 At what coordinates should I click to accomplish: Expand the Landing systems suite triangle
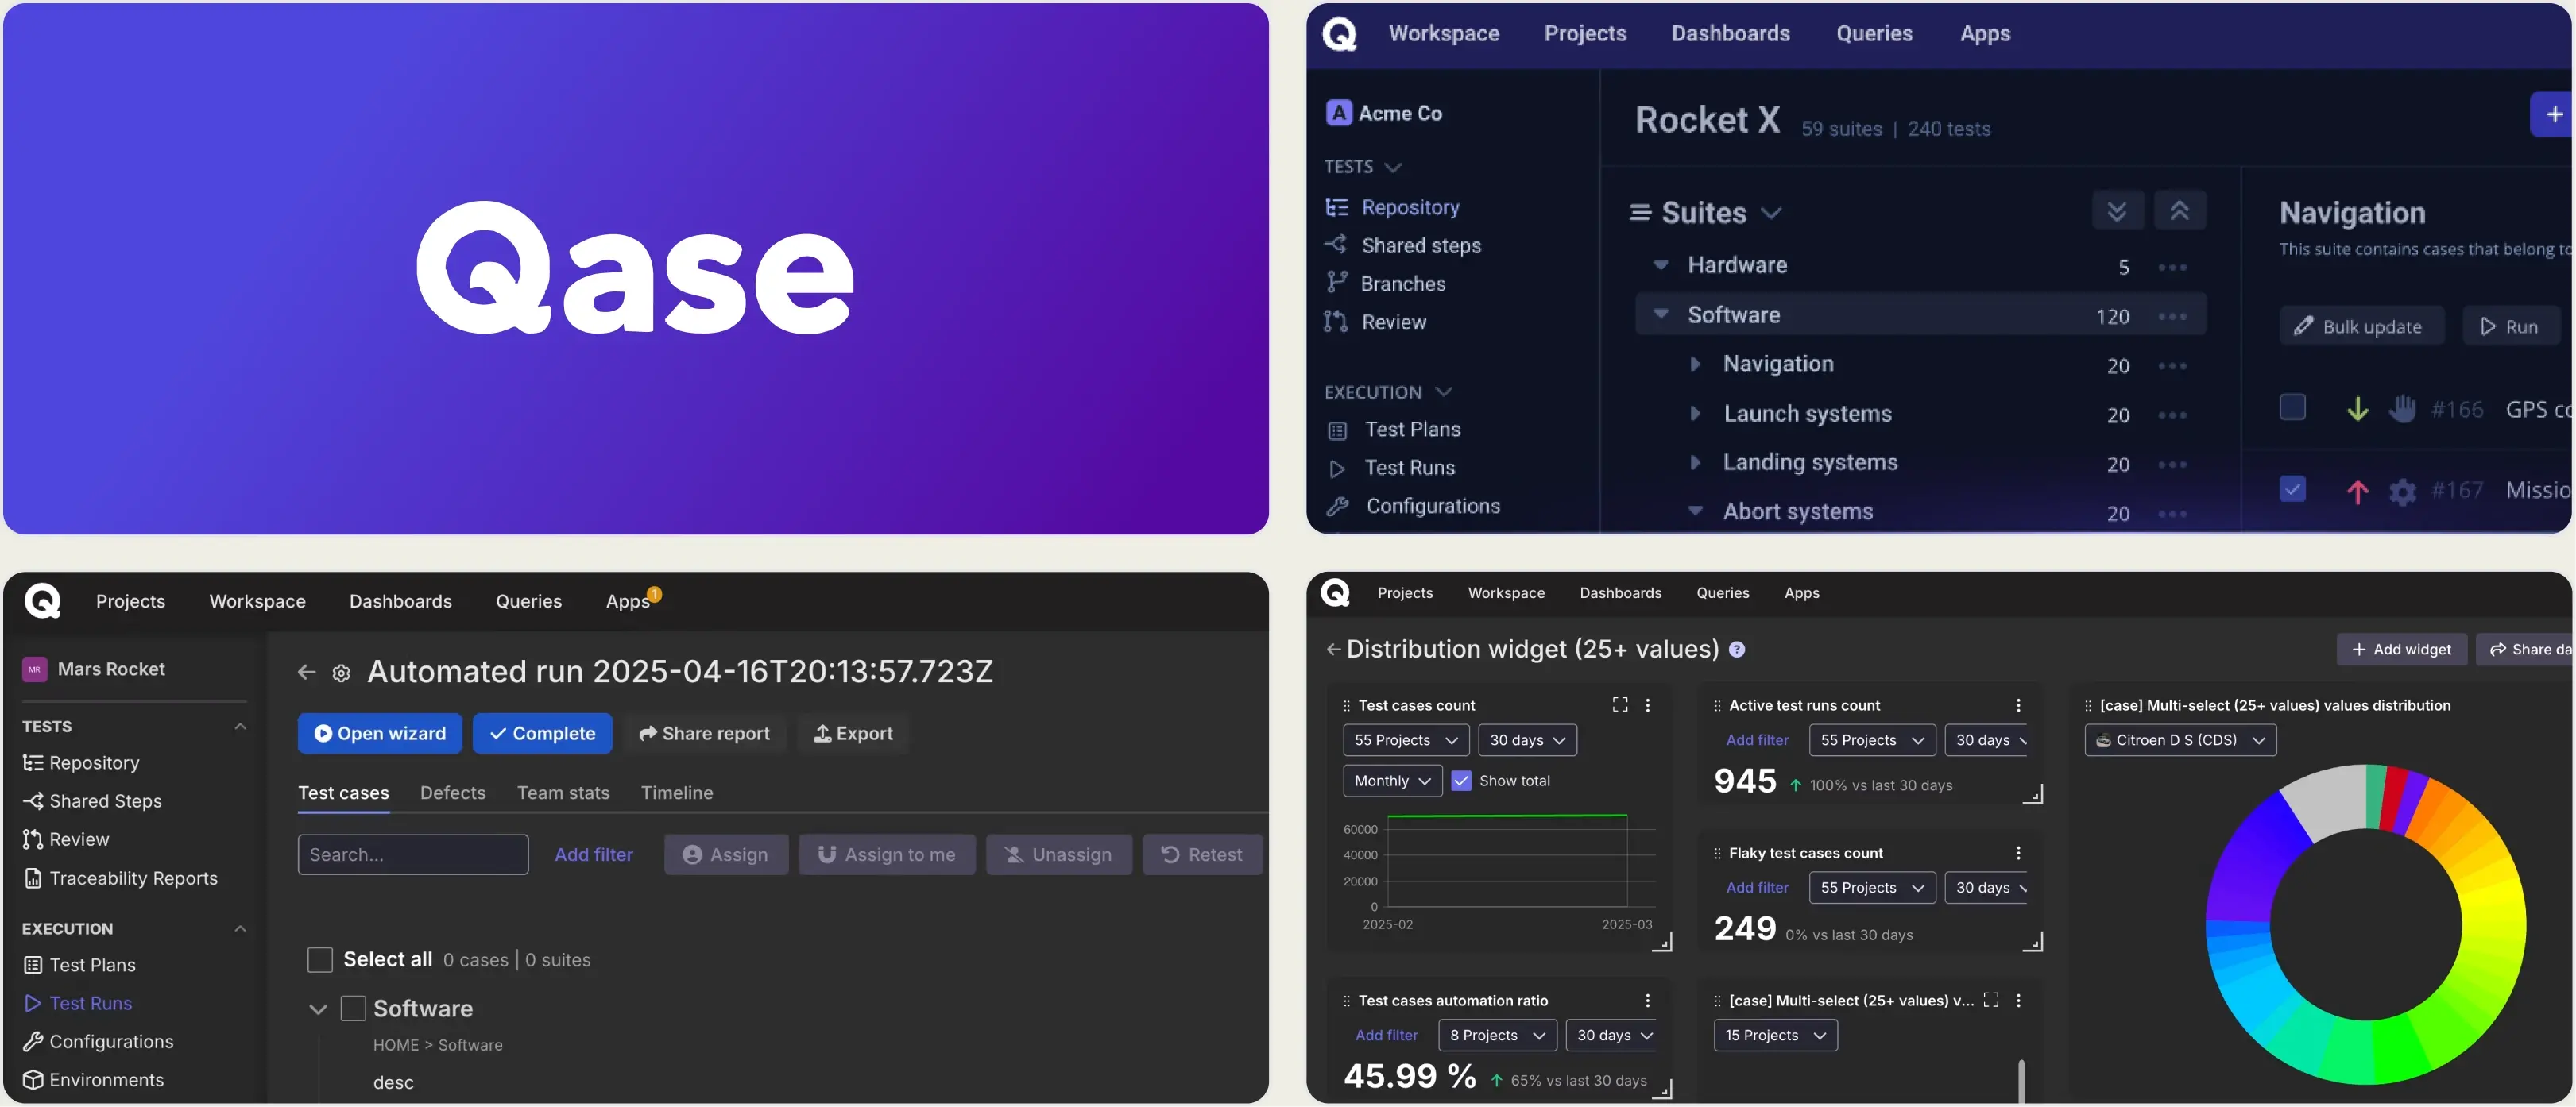tap(1694, 461)
